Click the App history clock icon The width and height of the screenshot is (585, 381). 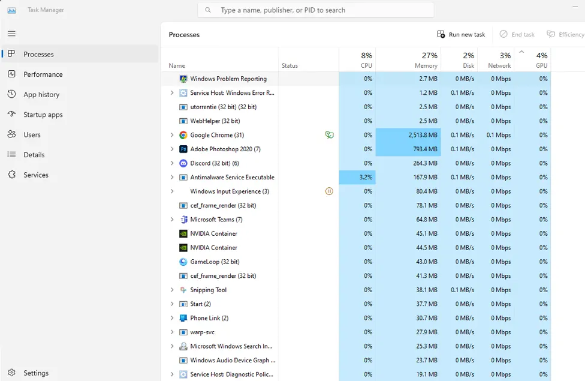tap(11, 94)
